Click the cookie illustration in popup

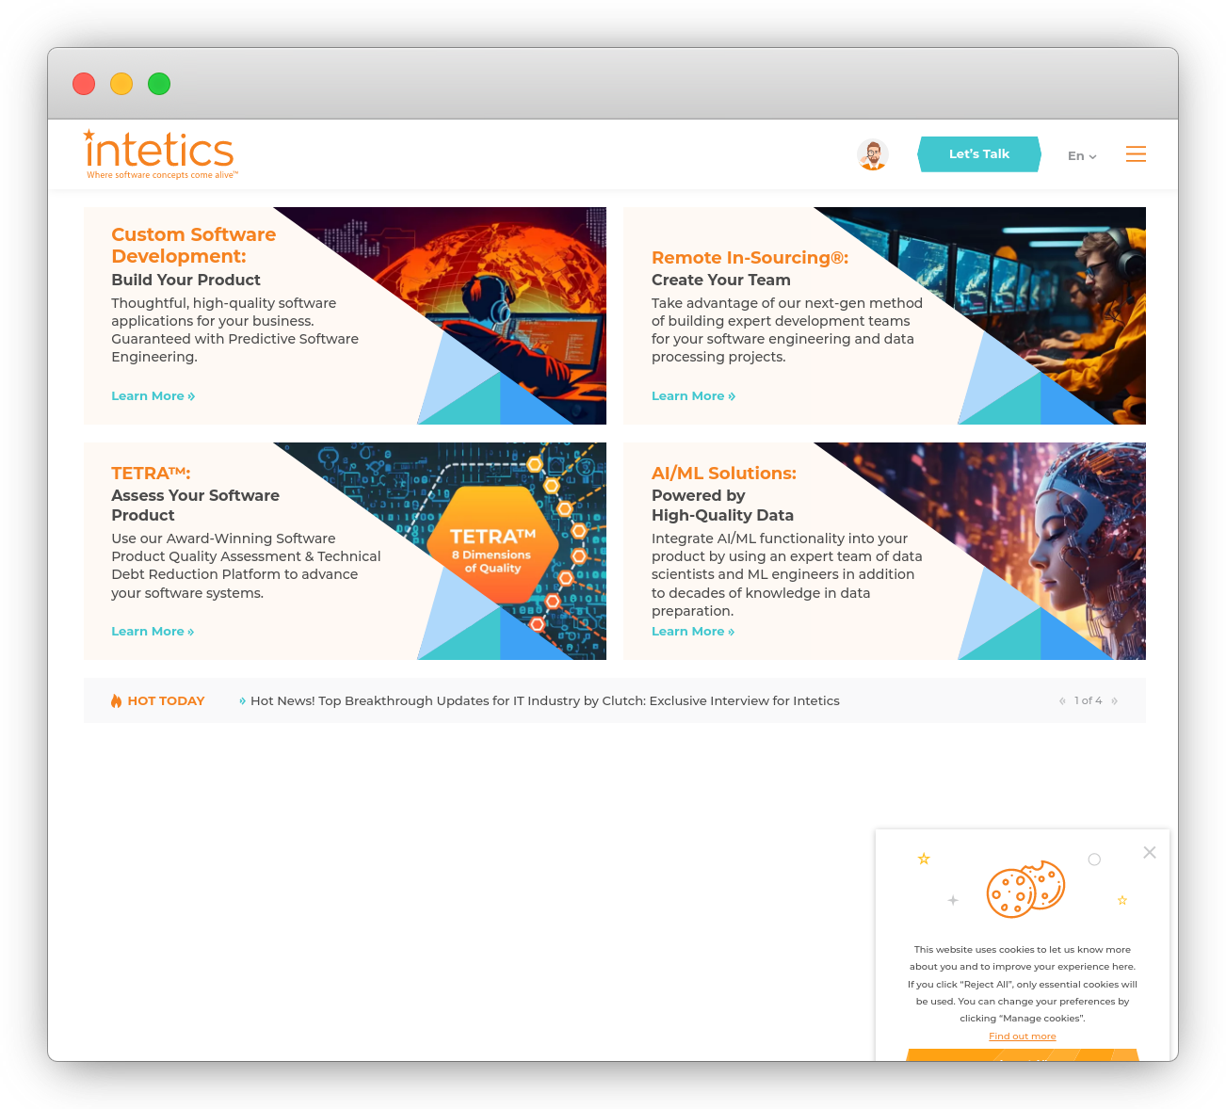pos(1025,889)
